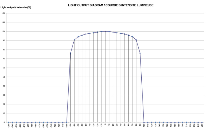This screenshot has height=131, width=207.
Task: Click the 20 value on the vertical axis
Action: coord(4,104)
